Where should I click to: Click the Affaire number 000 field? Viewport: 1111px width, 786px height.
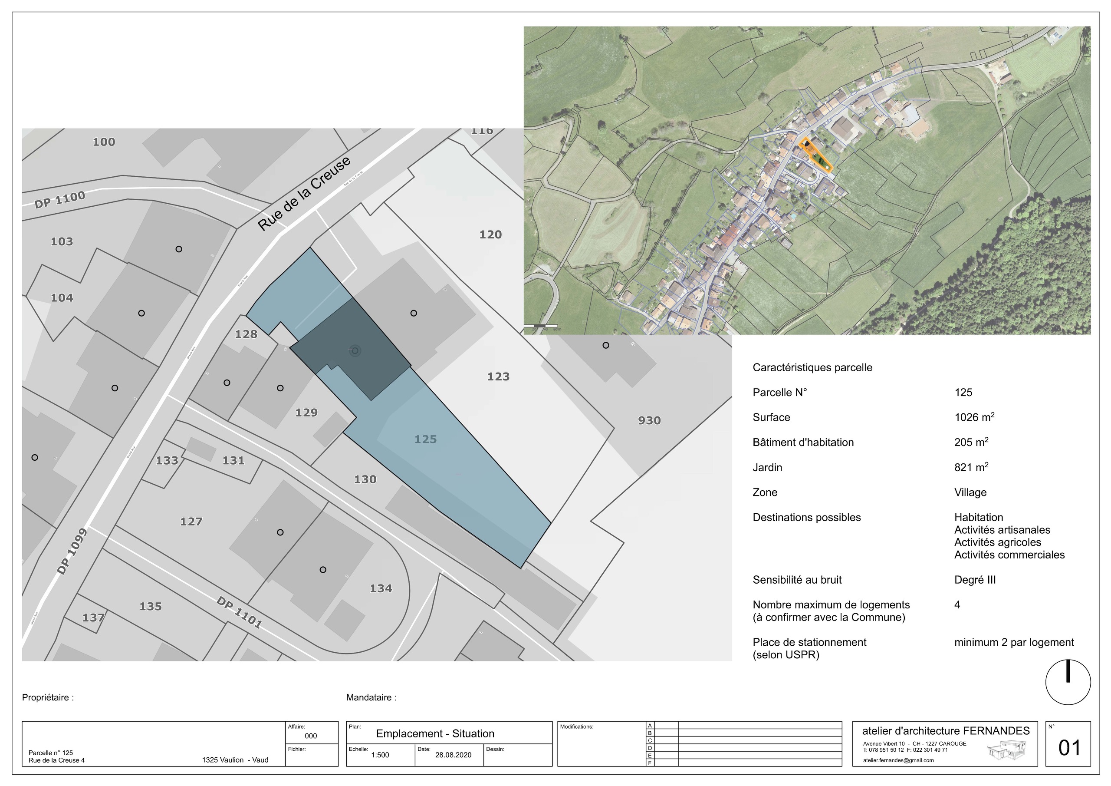311,736
